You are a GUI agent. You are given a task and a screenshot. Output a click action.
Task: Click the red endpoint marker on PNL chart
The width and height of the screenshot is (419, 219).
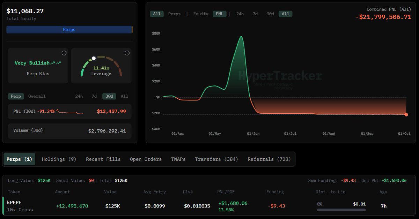(x=406, y=114)
